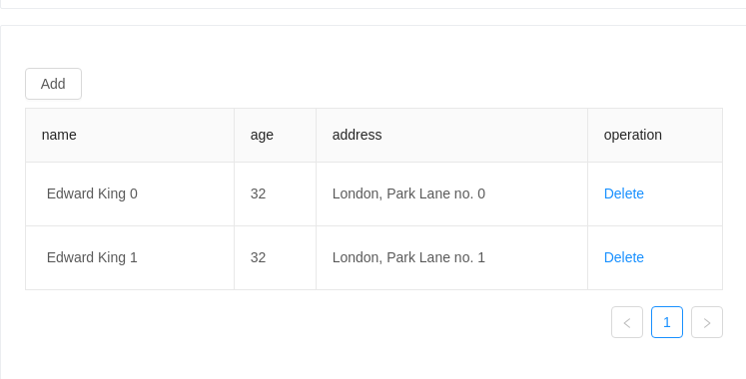Delete the Edward King 1 row
This screenshot has height=379, width=746.
624,257
